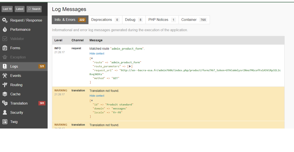Collapse the request context array triangle
Screen dimensions: 294x152
(x=92, y=58)
